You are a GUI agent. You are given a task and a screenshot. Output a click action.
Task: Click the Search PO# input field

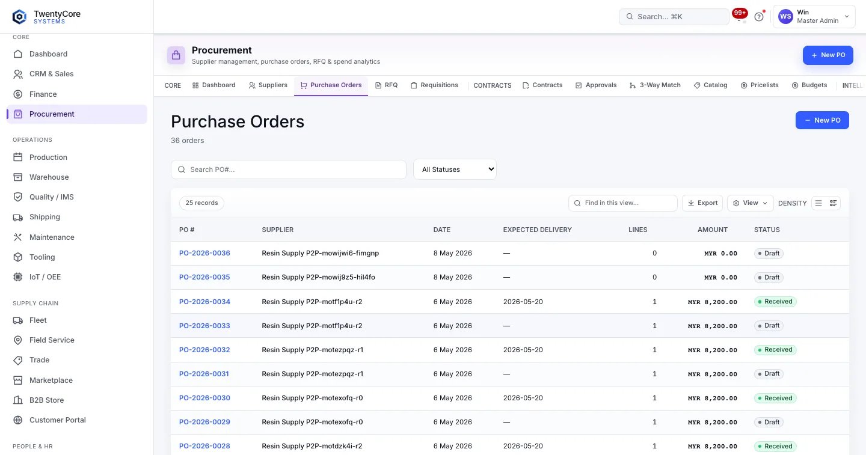pyautogui.click(x=289, y=169)
